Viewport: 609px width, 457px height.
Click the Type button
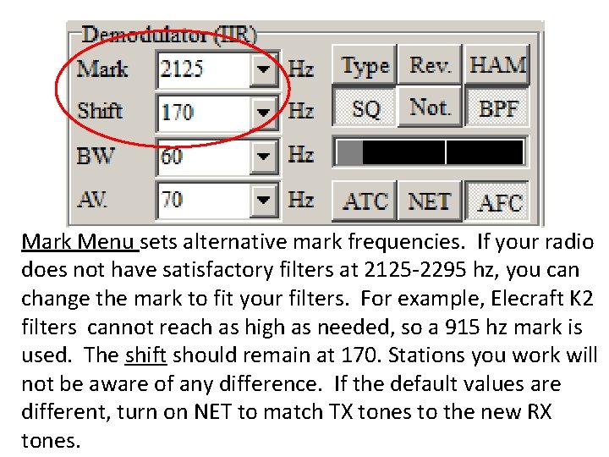[365, 64]
